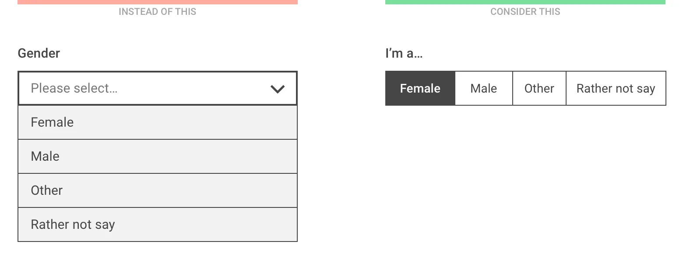Image resolution: width=683 pixels, height=276 pixels.
Task: Pick "Rather not say" segmented button
Action: tap(616, 88)
